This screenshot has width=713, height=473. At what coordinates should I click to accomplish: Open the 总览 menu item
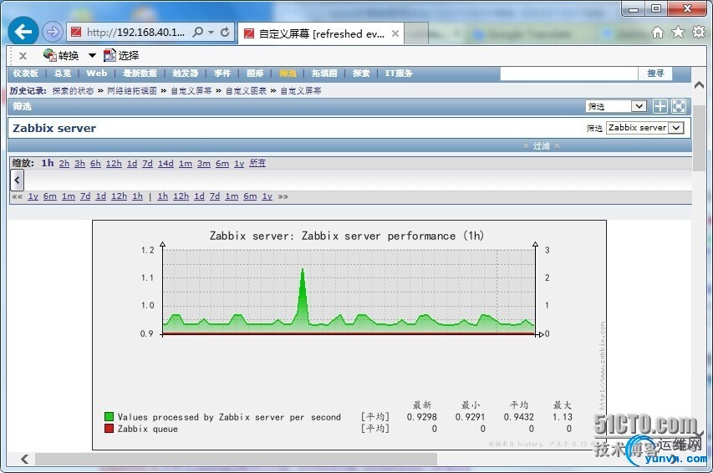pyautogui.click(x=63, y=74)
